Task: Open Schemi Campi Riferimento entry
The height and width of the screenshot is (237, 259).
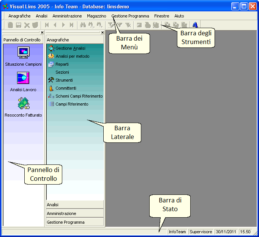Action: tap(79, 96)
